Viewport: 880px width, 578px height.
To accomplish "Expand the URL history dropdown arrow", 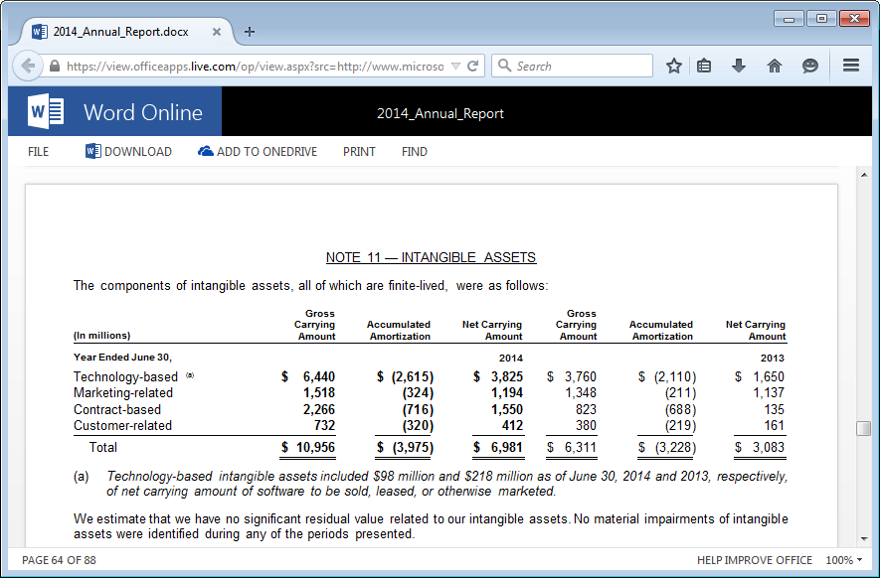I will (455, 67).
